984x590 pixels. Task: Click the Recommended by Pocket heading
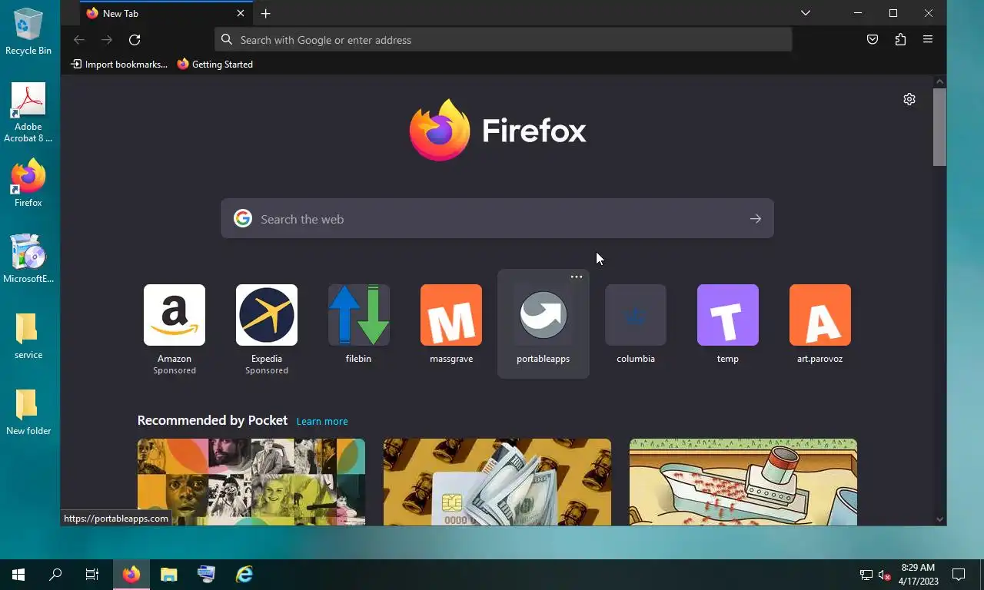pyautogui.click(x=212, y=420)
